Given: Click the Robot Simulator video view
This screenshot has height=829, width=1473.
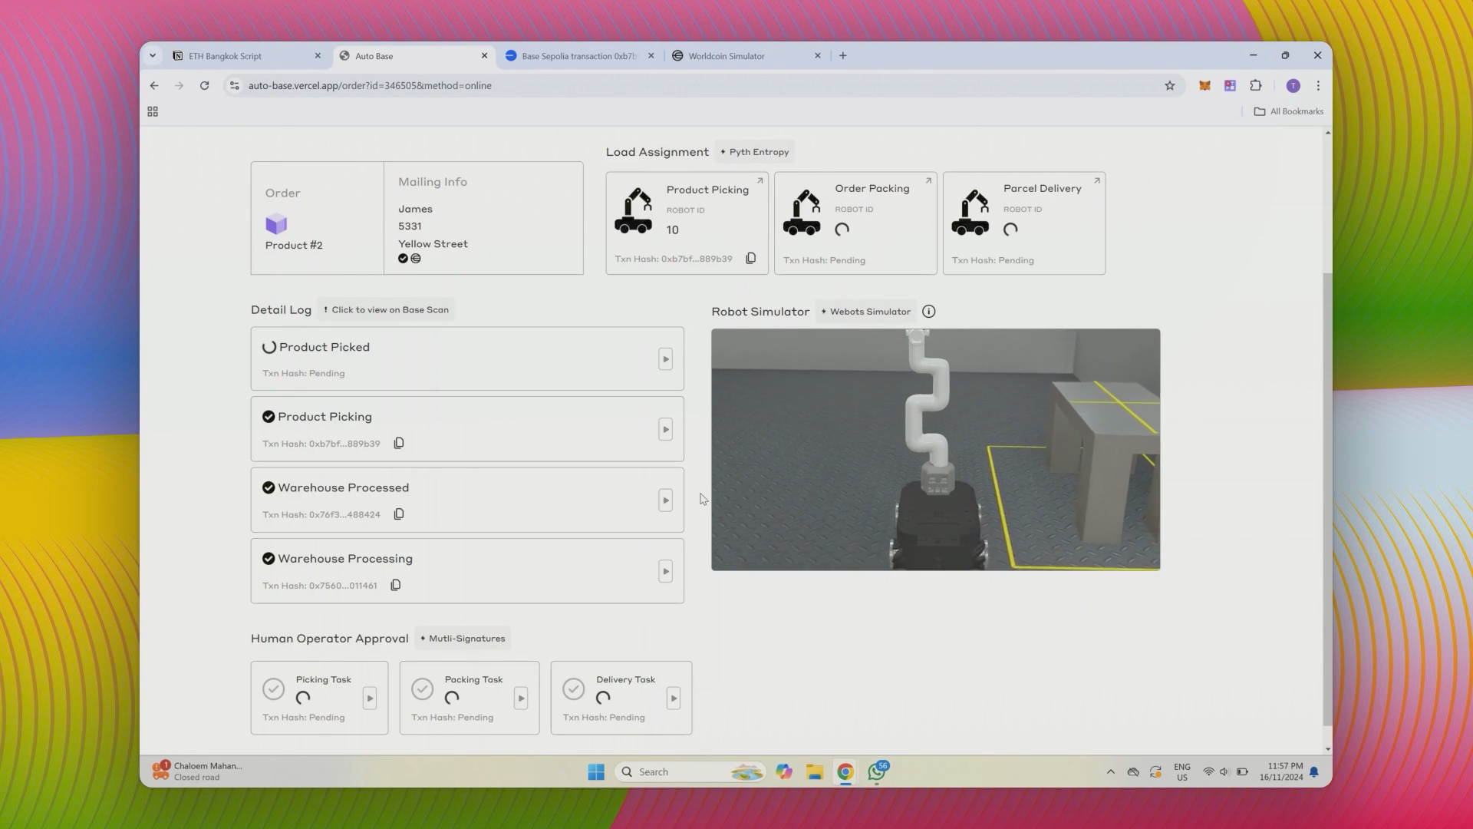Looking at the screenshot, I should pyautogui.click(x=935, y=450).
